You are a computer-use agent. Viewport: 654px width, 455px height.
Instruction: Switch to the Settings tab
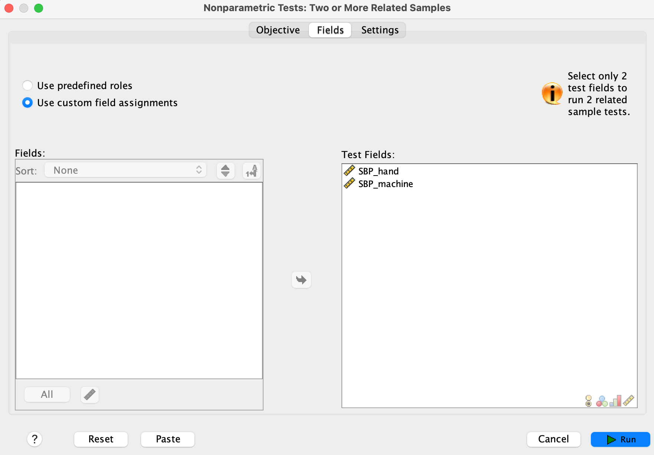(x=380, y=30)
